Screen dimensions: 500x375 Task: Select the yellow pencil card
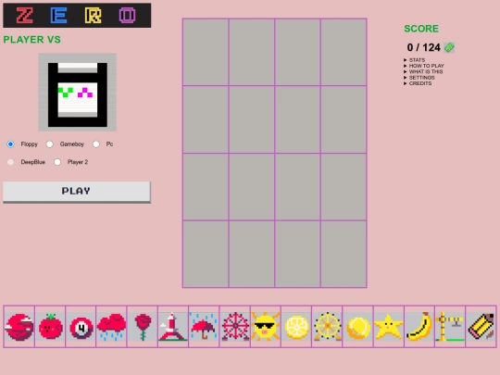click(481, 327)
